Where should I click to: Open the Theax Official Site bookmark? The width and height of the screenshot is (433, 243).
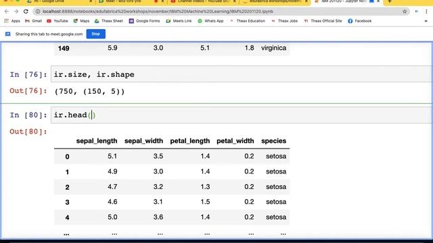tap(323, 21)
